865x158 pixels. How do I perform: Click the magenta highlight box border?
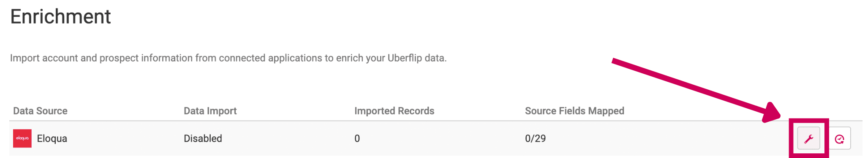pos(809,120)
